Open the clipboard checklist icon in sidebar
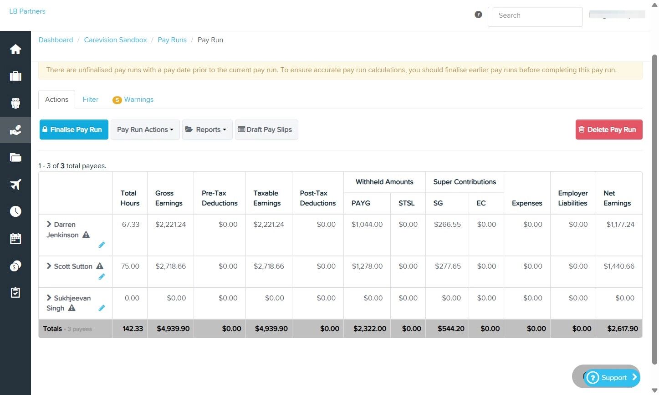 tap(15, 293)
